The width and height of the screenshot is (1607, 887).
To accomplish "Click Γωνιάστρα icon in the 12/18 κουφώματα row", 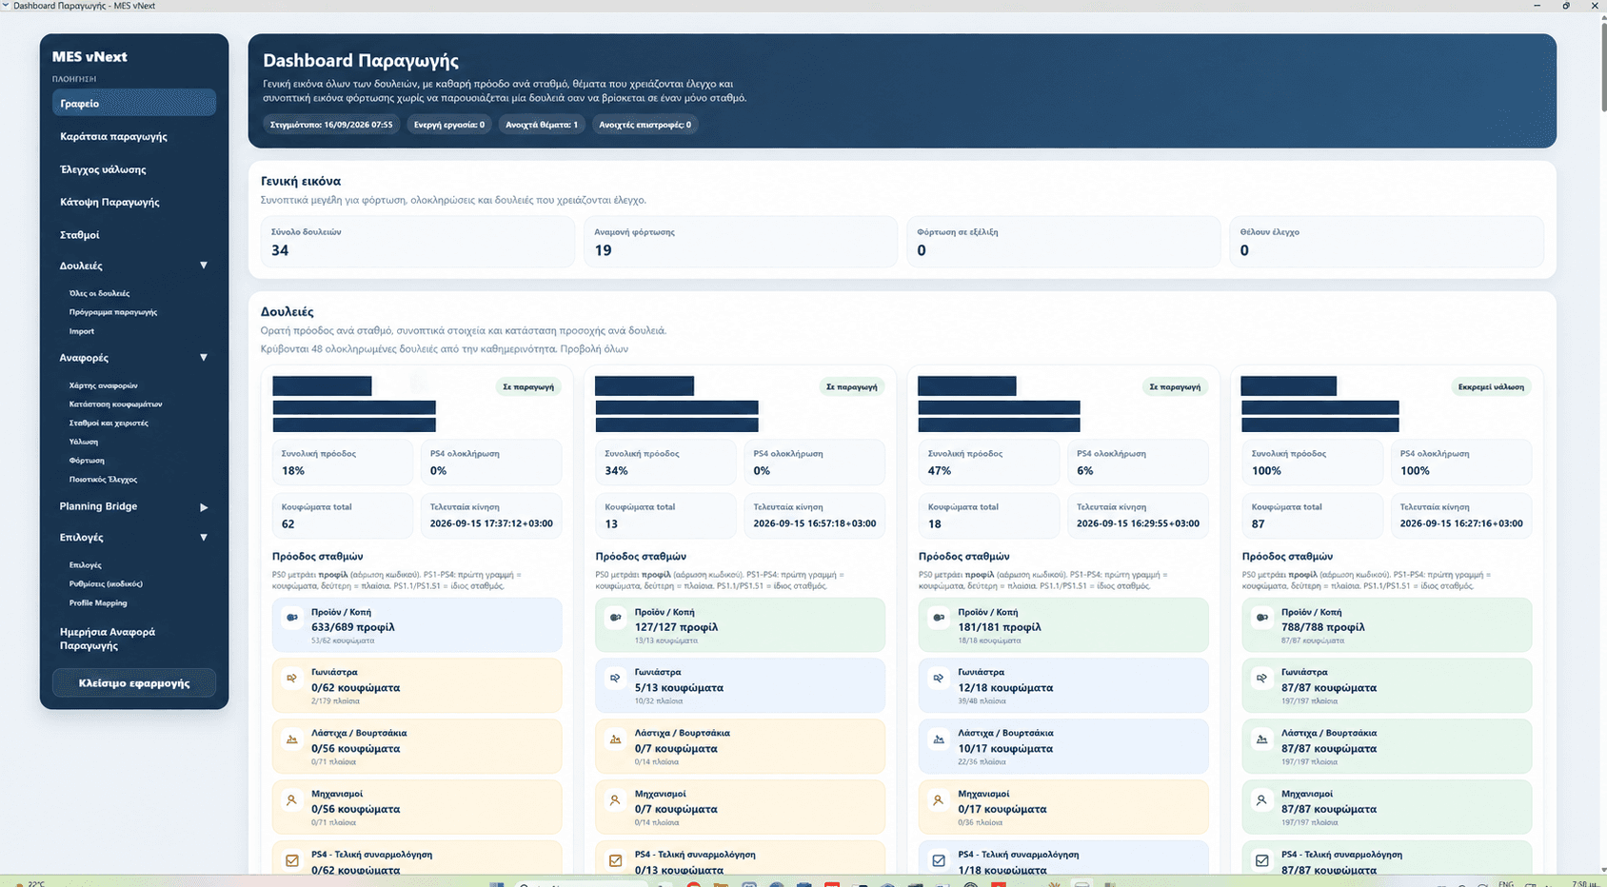I will (939, 679).
